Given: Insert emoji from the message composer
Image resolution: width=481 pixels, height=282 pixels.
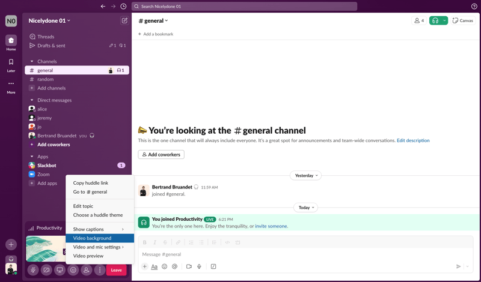Looking at the screenshot, I should [164, 266].
